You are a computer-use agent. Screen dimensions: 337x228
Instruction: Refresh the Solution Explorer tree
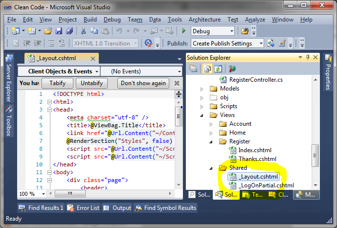(218, 69)
